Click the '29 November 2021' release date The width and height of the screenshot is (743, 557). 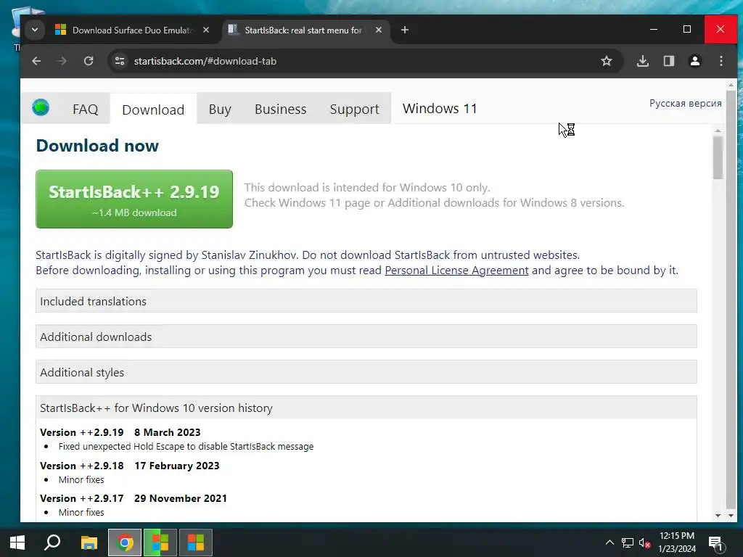pos(181,498)
